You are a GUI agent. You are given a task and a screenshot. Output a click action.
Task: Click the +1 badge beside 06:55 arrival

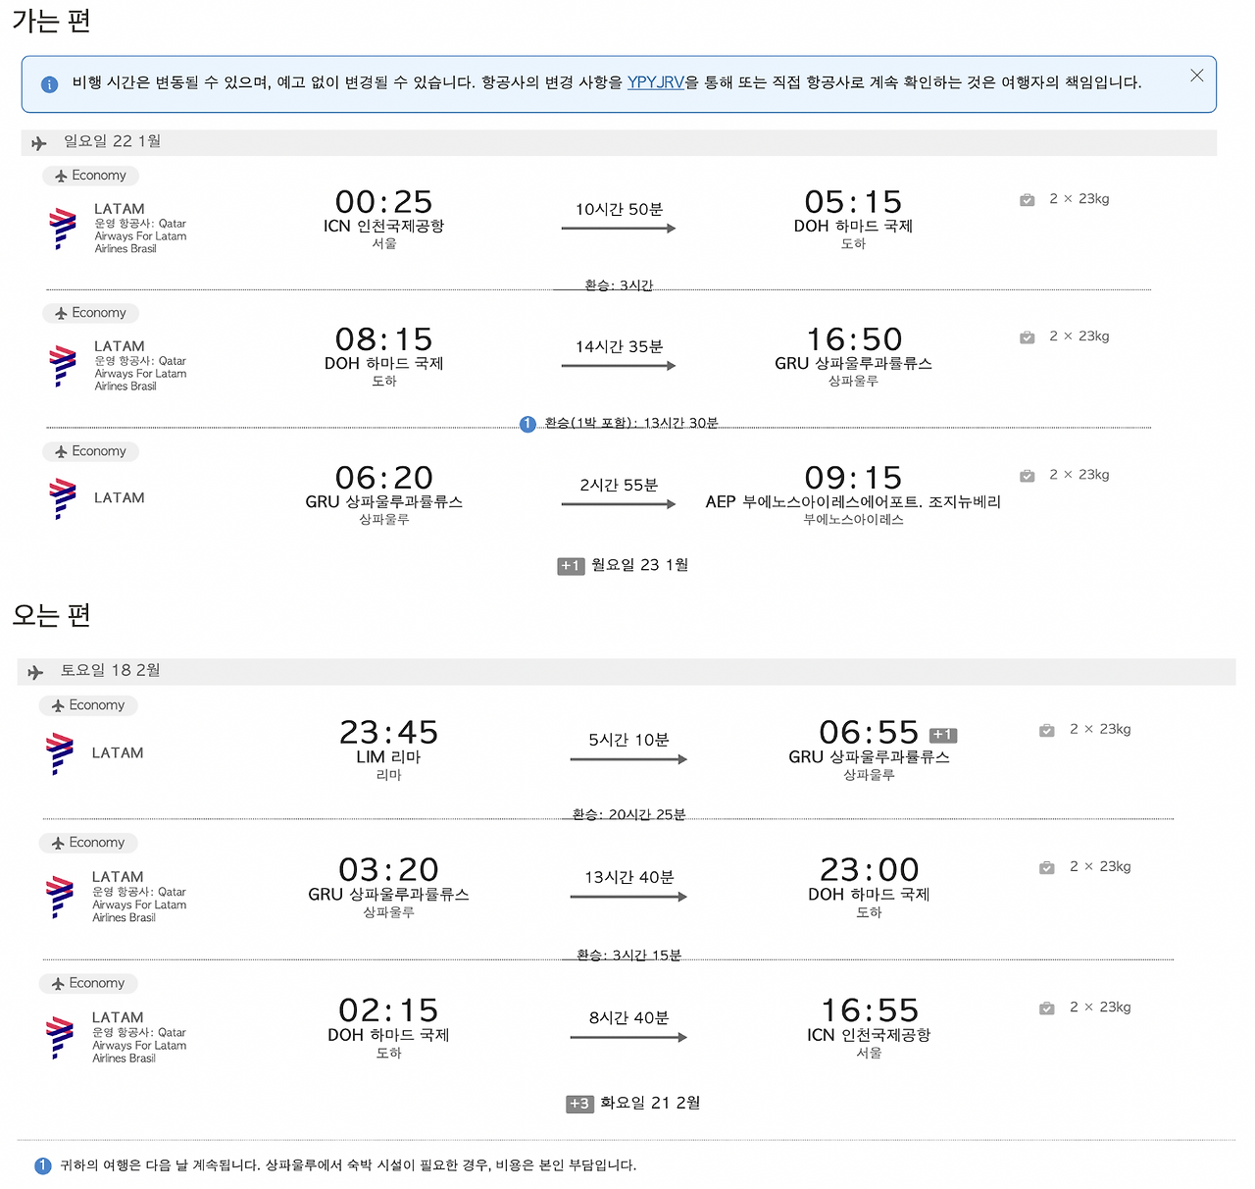[942, 735]
